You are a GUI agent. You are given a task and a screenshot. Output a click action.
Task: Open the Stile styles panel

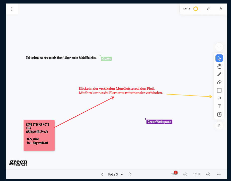(187, 9)
